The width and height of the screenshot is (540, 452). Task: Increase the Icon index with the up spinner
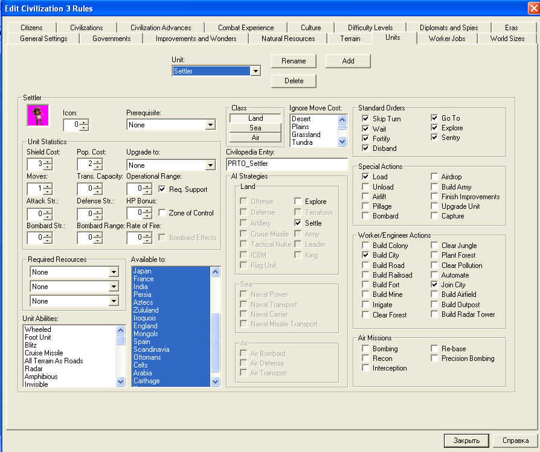84,123
